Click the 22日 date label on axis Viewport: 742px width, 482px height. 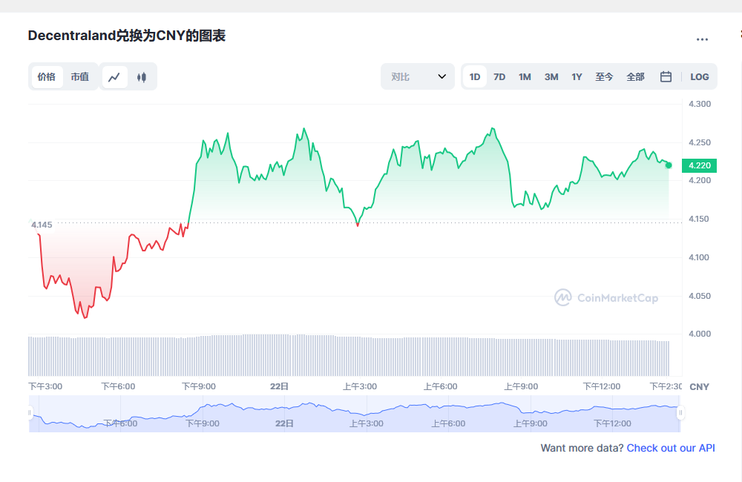279,386
